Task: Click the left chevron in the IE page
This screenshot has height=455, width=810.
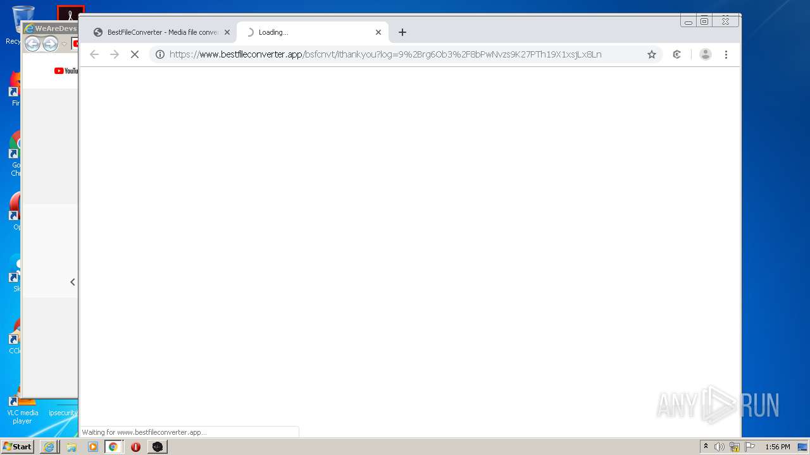Action: [x=73, y=282]
